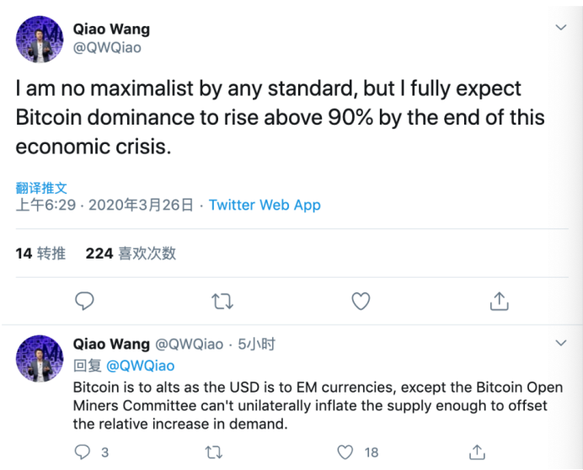Click the @QWQiao mention in 回复 line
This screenshot has width=583, height=470.
[140, 366]
